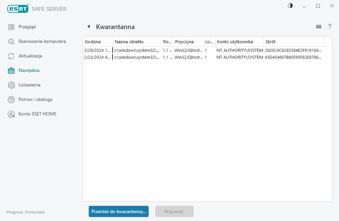The height and width of the screenshot is (221, 339).
Task: Click the Konto ESET HOME user icon
Action: point(11,114)
